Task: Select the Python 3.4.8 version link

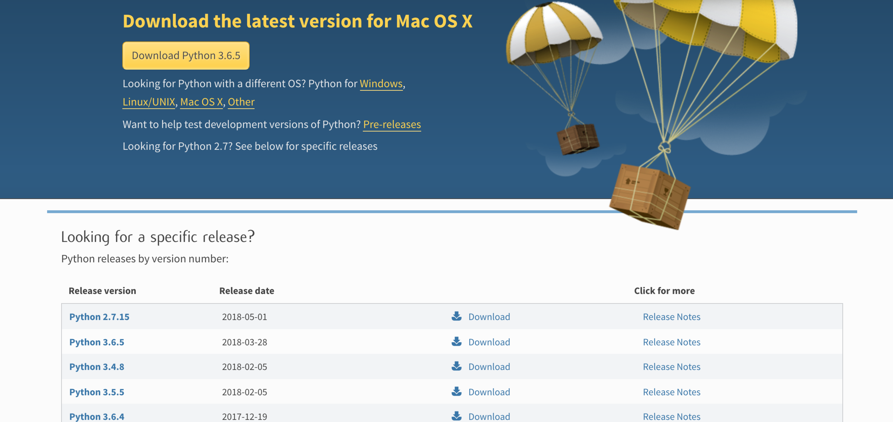Action: (x=97, y=367)
